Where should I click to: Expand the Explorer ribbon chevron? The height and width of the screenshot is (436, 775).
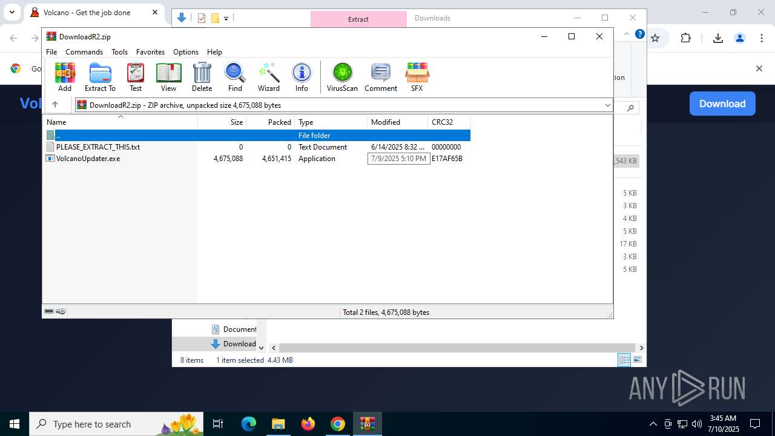tap(627, 34)
